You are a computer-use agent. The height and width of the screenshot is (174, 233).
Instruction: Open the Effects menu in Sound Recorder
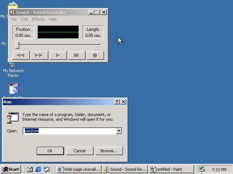[38, 19]
